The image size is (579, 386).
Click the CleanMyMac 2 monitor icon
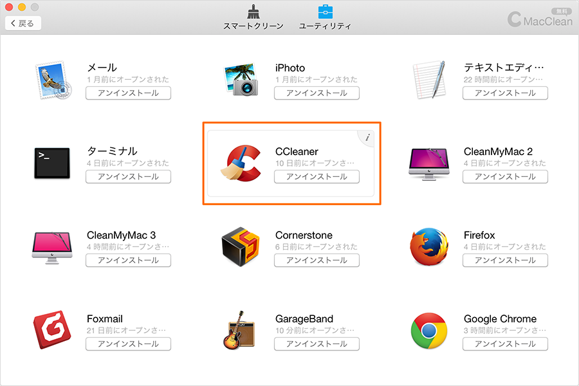pos(429,164)
